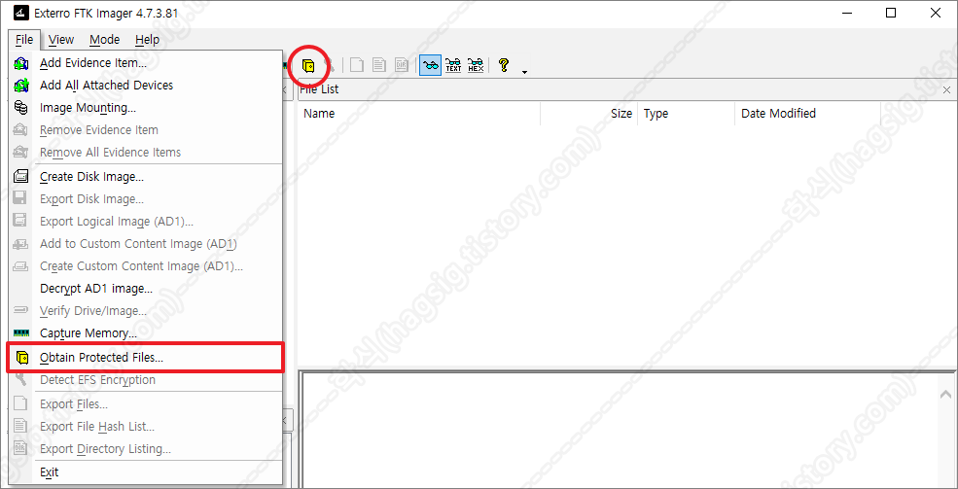Close the File List panel
The width and height of the screenshot is (958, 489).
(x=947, y=89)
